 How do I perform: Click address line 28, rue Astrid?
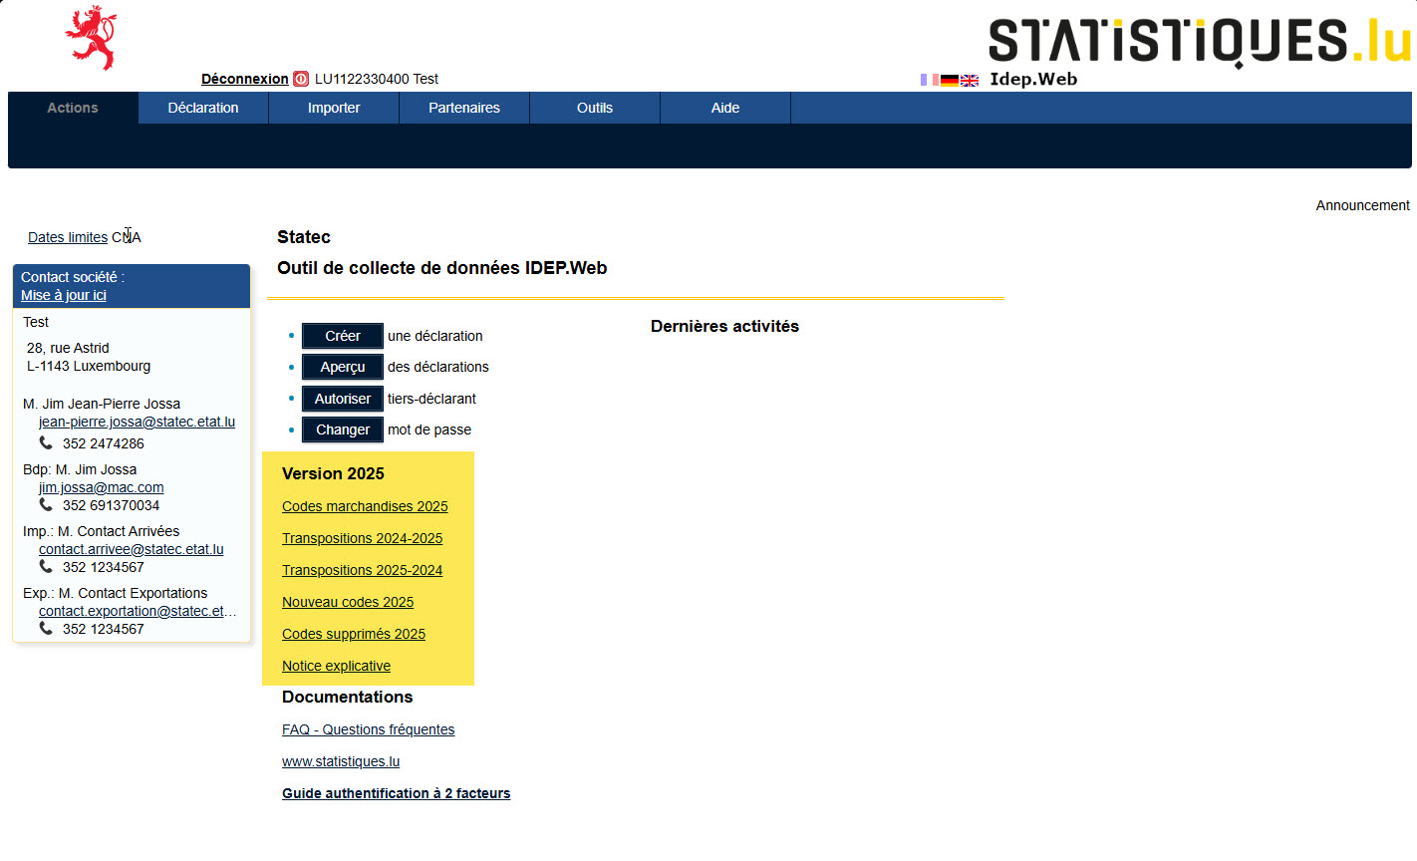pos(68,348)
